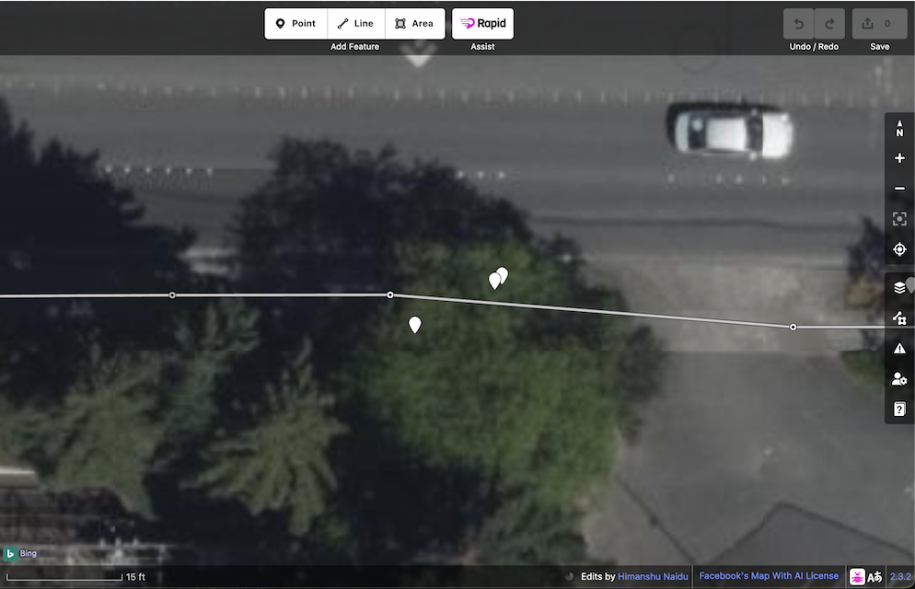This screenshot has width=915, height=589.
Task: Select the road vertex near the parked car's driveway
Action: tap(793, 327)
